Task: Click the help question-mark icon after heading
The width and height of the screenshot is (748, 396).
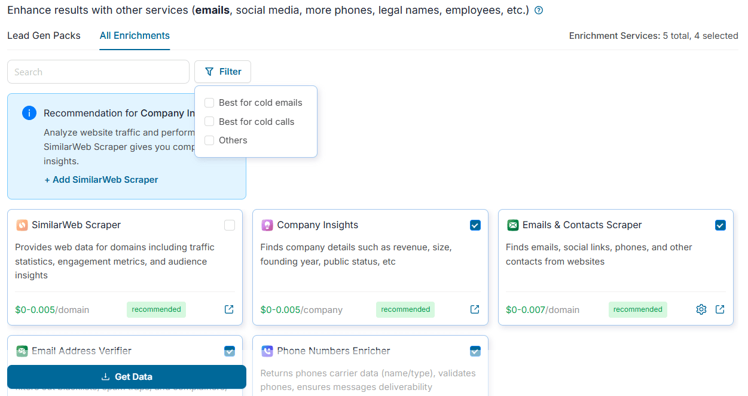Action: pyautogui.click(x=539, y=11)
